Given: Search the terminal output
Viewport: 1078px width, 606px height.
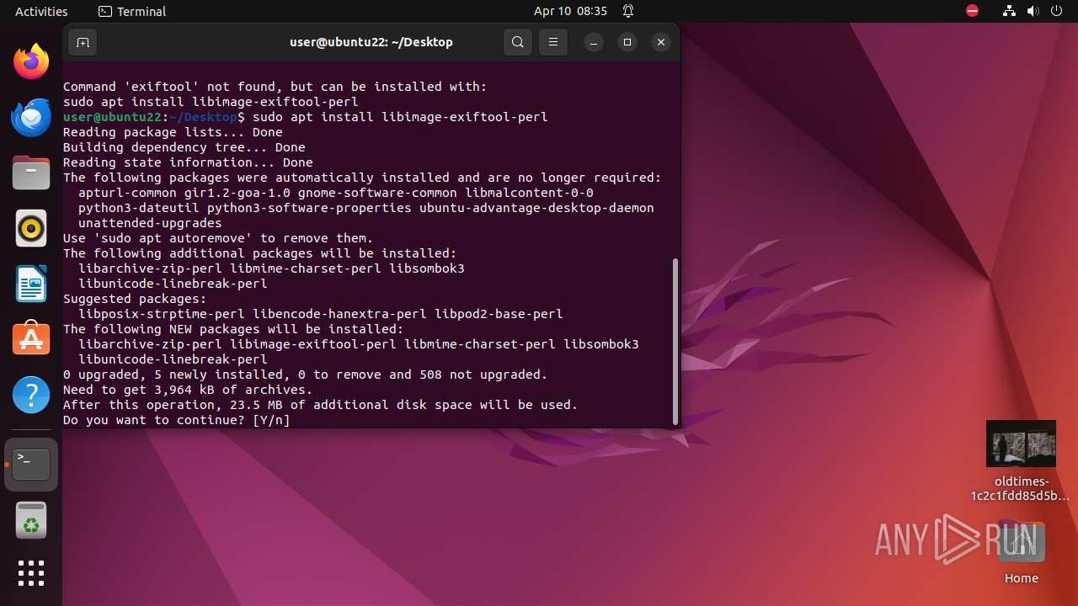Looking at the screenshot, I should click(x=518, y=42).
